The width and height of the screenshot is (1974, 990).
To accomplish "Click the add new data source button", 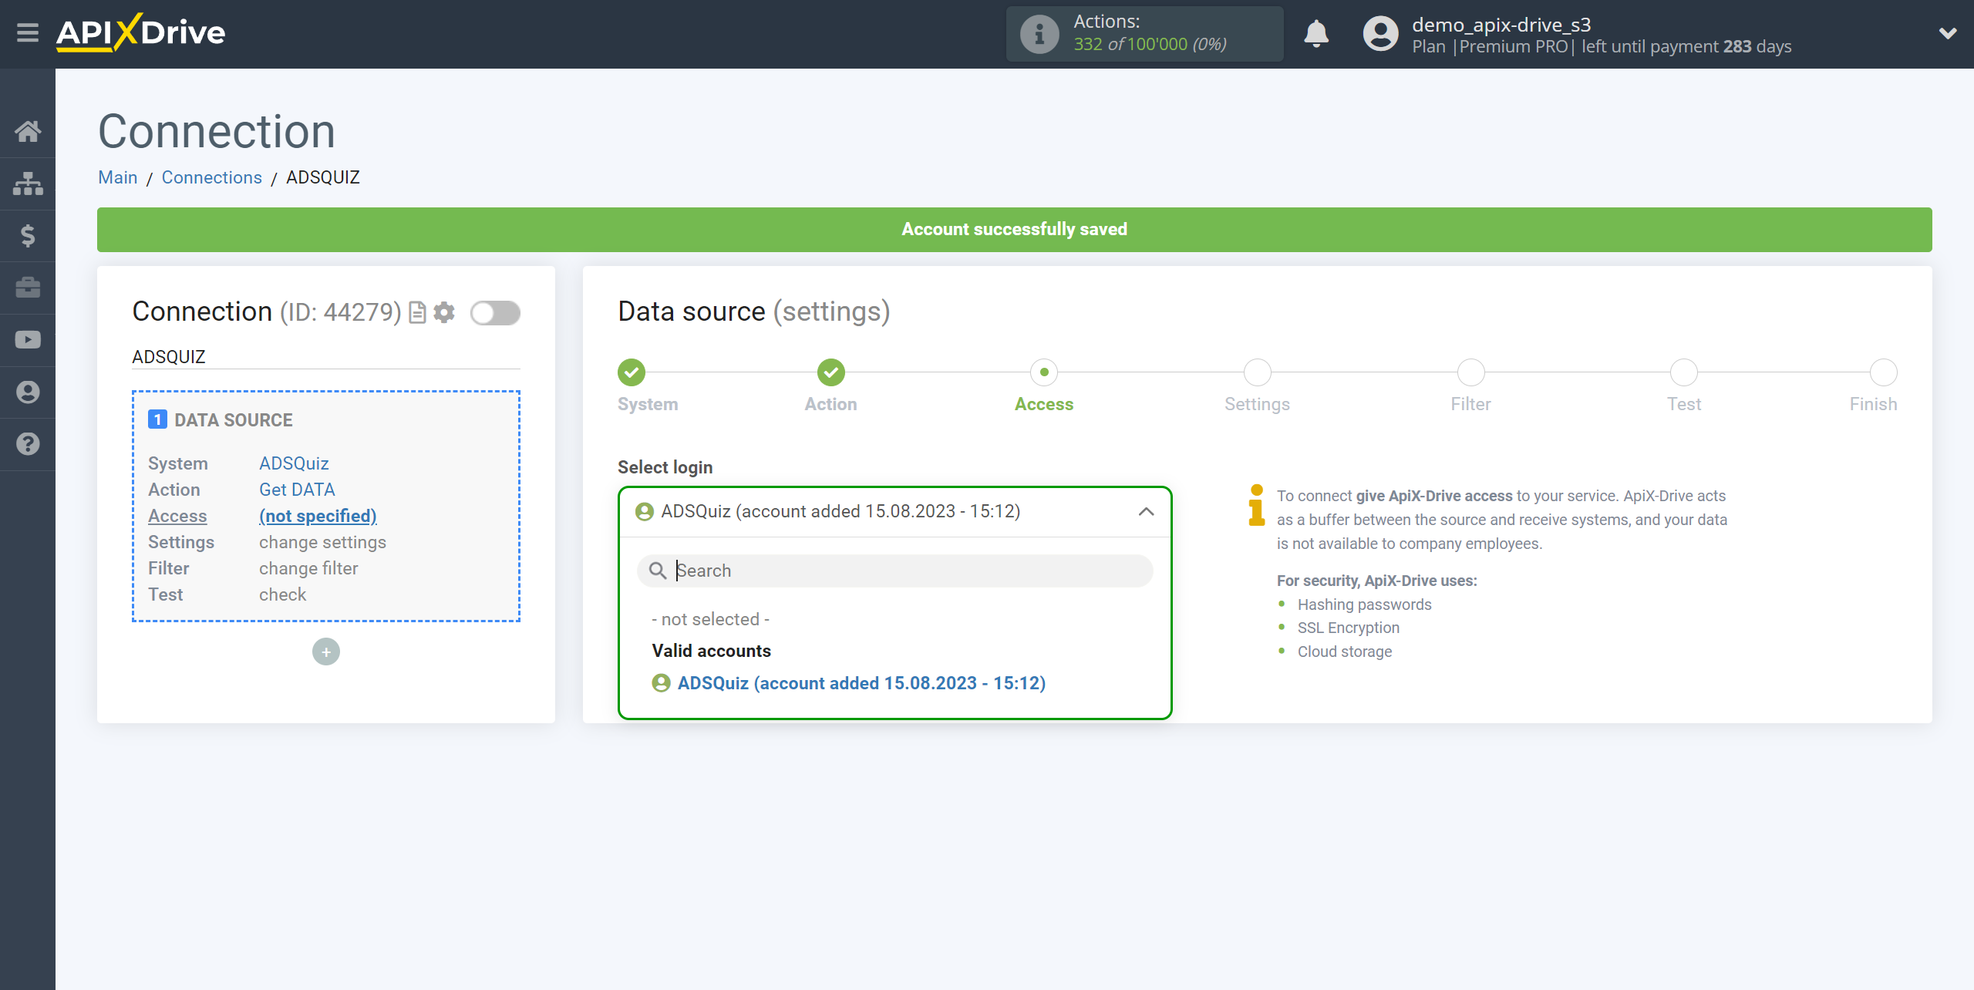I will (x=327, y=652).
